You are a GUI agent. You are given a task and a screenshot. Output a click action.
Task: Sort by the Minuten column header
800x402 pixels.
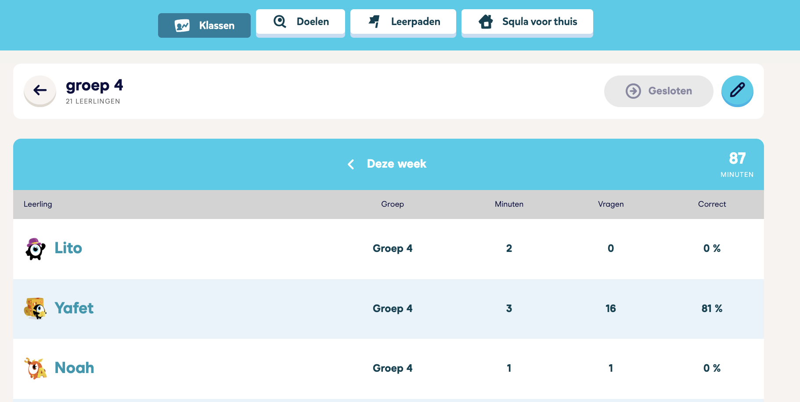point(509,204)
